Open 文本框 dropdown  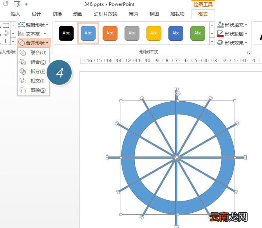click(x=32, y=34)
